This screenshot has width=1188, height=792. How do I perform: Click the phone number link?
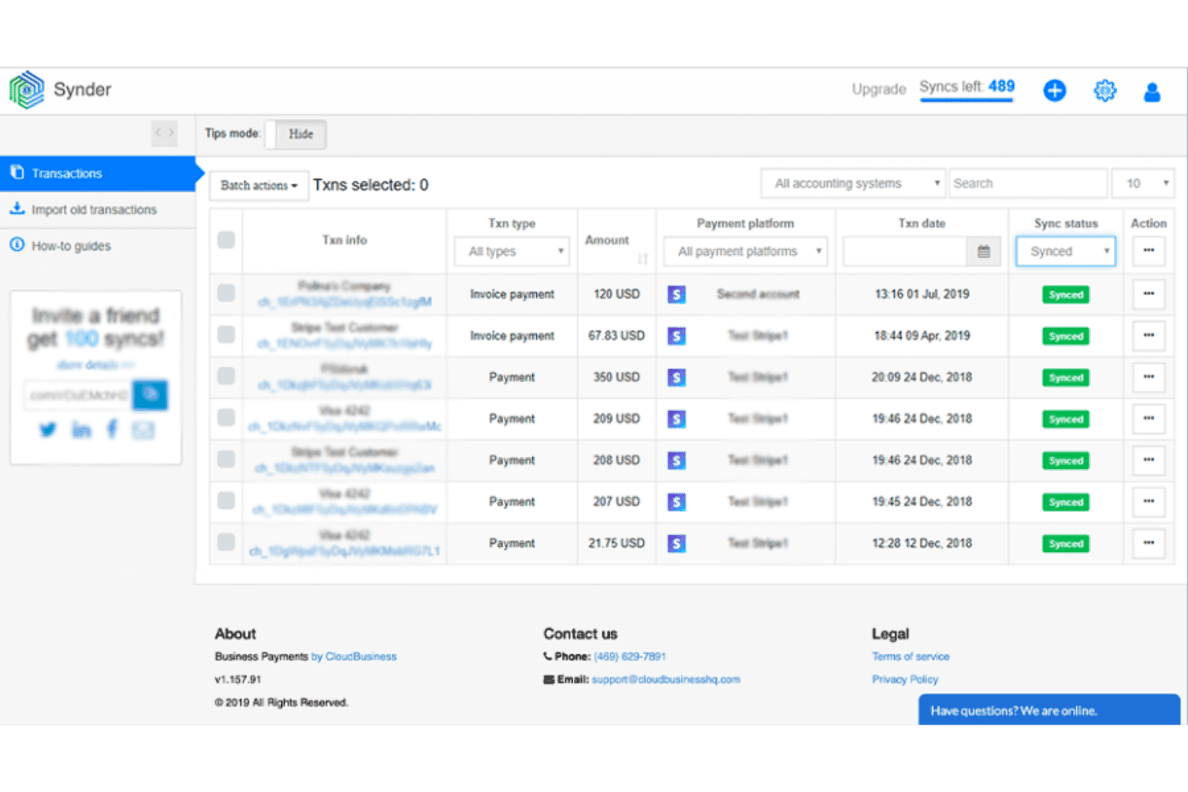click(629, 656)
